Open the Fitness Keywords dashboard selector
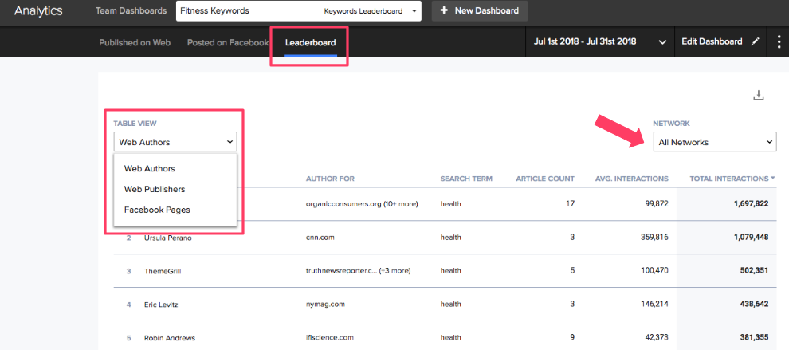This screenshot has height=350, width=789. [298, 10]
